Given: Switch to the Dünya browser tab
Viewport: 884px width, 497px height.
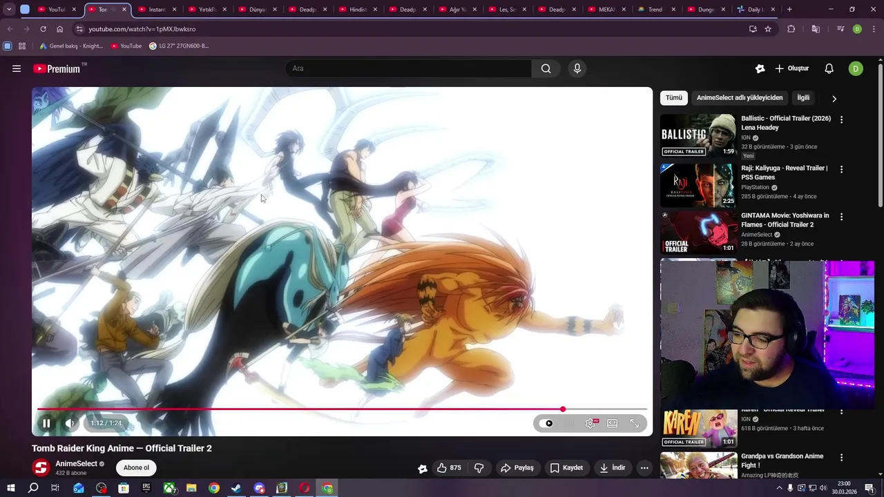Looking at the screenshot, I should pos(258,10).
